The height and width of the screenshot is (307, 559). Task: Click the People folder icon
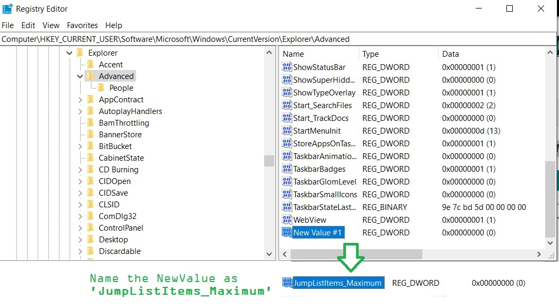coord(101,88)
